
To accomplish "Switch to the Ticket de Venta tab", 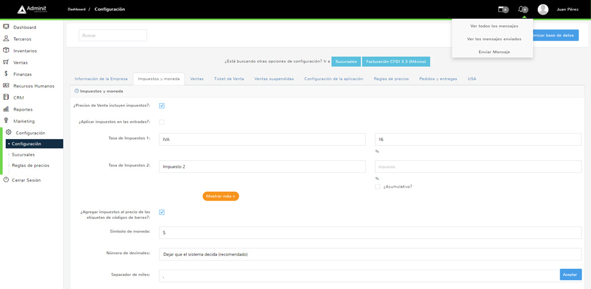I will coord(229,79).
